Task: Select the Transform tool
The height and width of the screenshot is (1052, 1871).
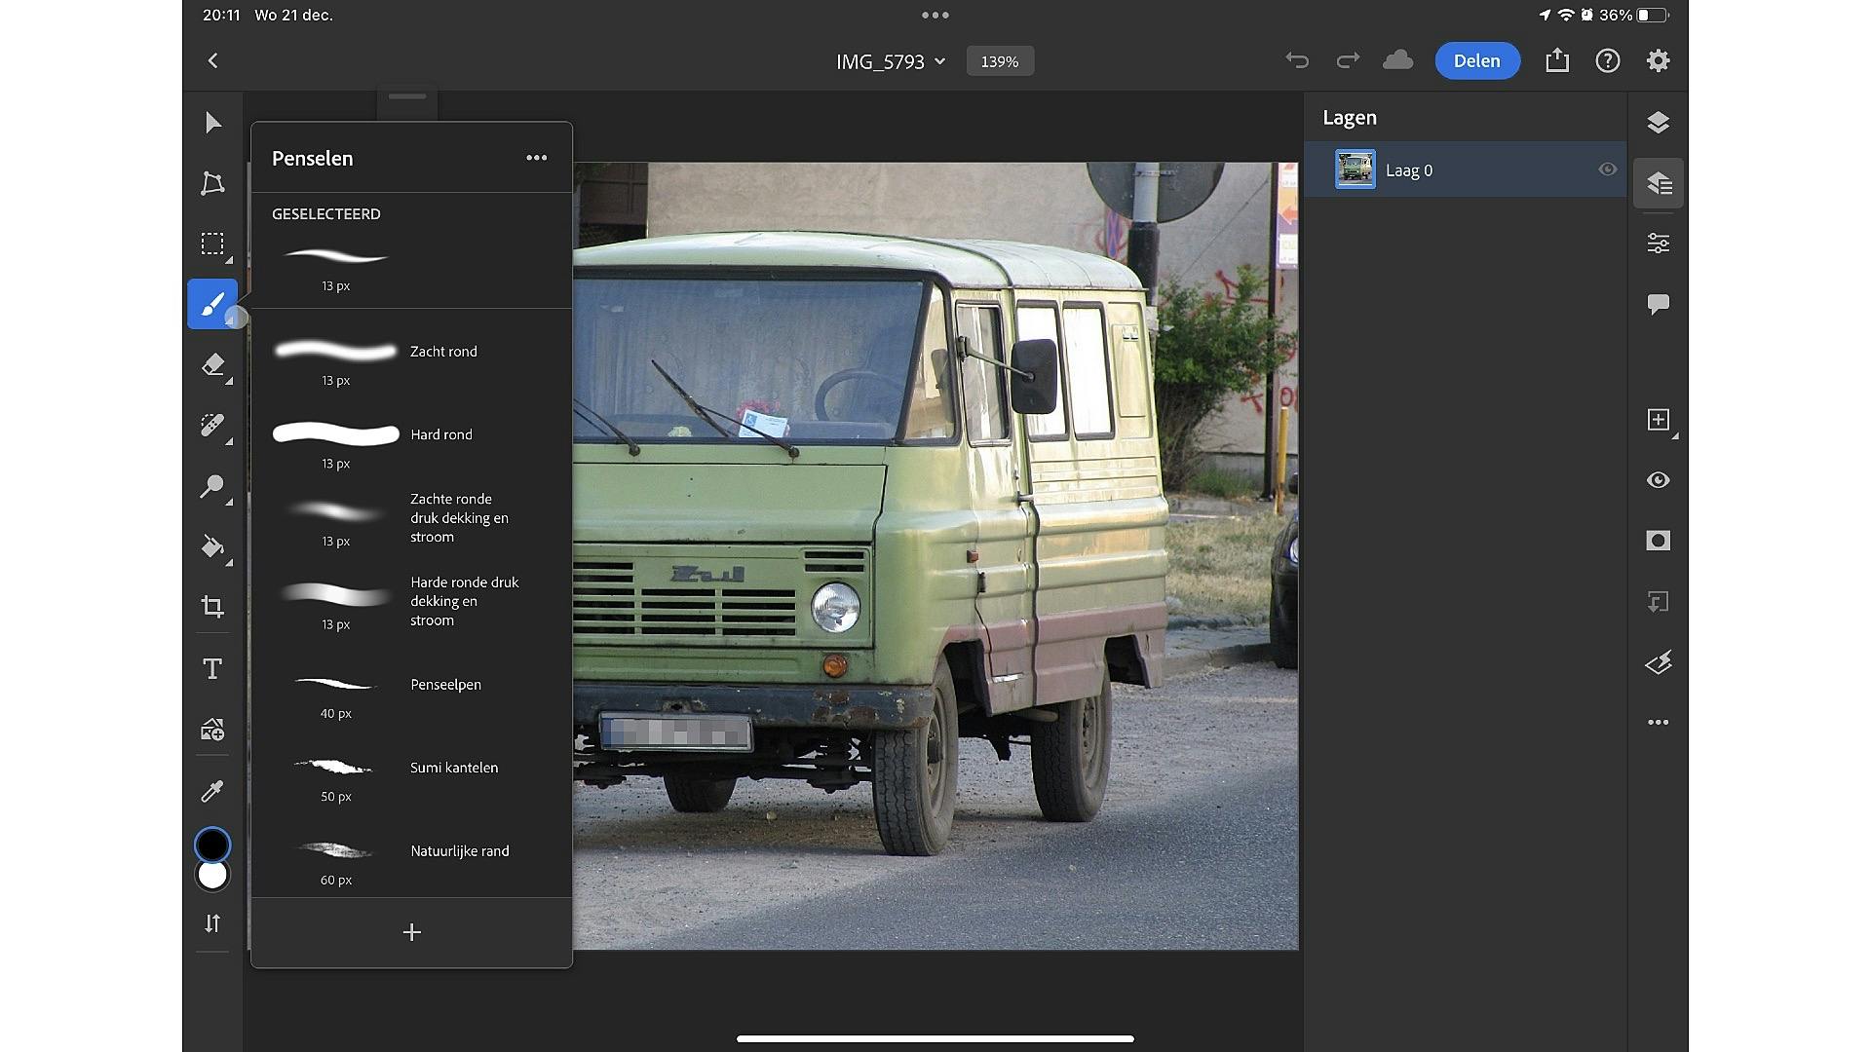Action: coord(212,183)
